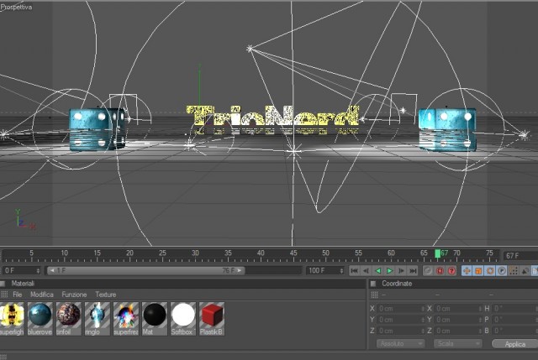Image resolution: width=538 pixels, height=360 pixels.
Task: Click the 100 F end frame stepper arrows
Action: [341, 270]
